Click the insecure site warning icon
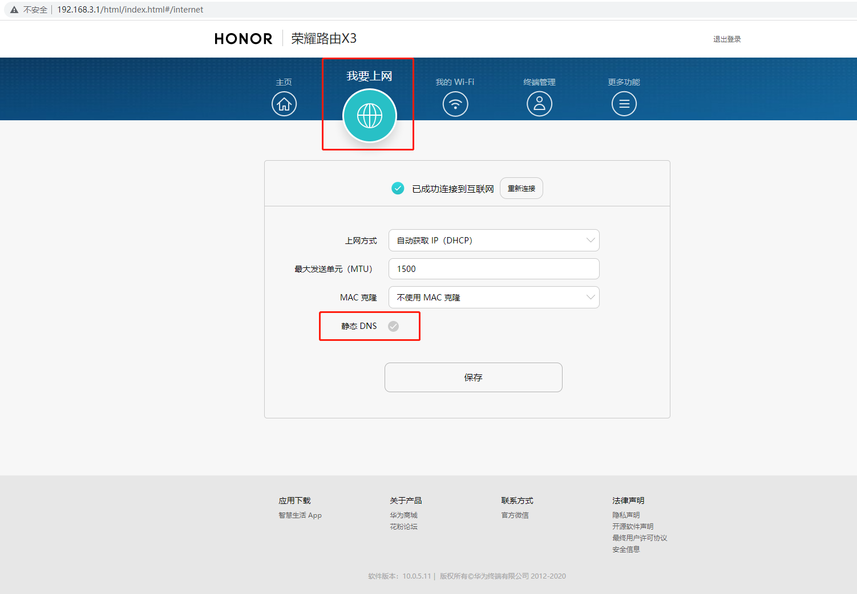The image size is (857, 594). point(14,10)
